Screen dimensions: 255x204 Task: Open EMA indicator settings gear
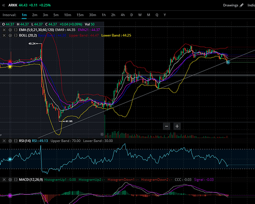(10, 30)
